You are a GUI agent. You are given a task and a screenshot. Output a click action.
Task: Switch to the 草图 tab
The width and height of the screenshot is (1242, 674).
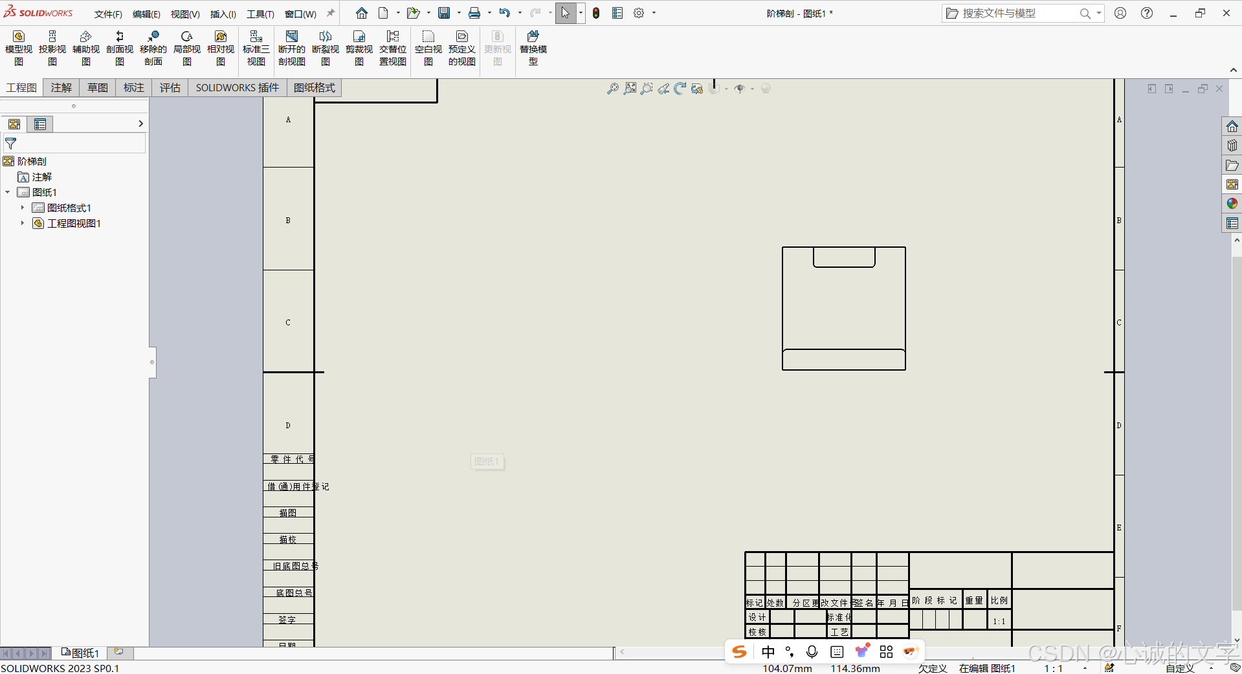coord(98,87)
